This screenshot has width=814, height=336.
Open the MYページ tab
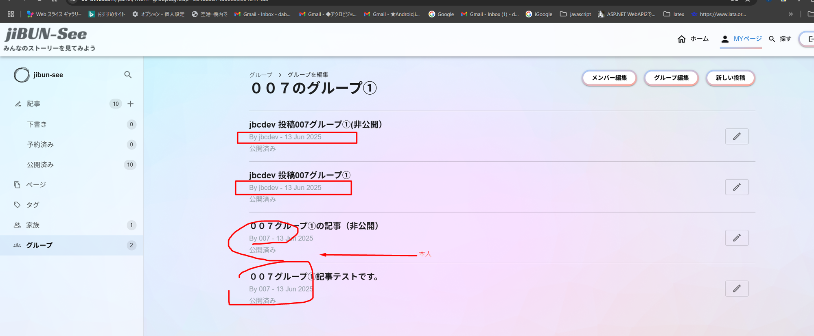click(741, 39)
